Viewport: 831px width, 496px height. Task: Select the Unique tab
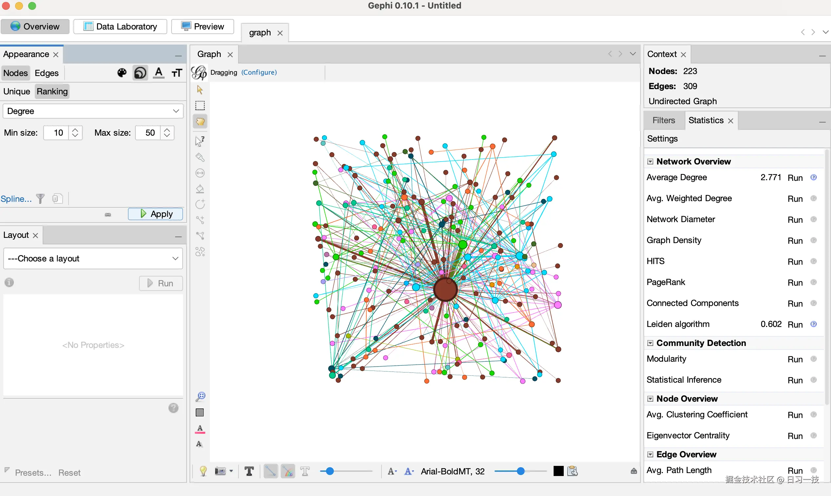(x=16, y=91)
